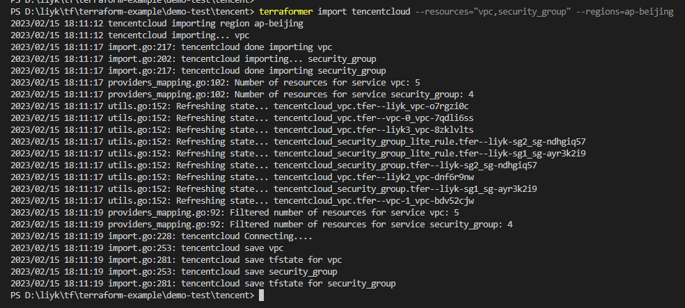Click "Number of resources for service vpc: 5"
Viewport: 685px width, 308px height.
coord(327,83)
